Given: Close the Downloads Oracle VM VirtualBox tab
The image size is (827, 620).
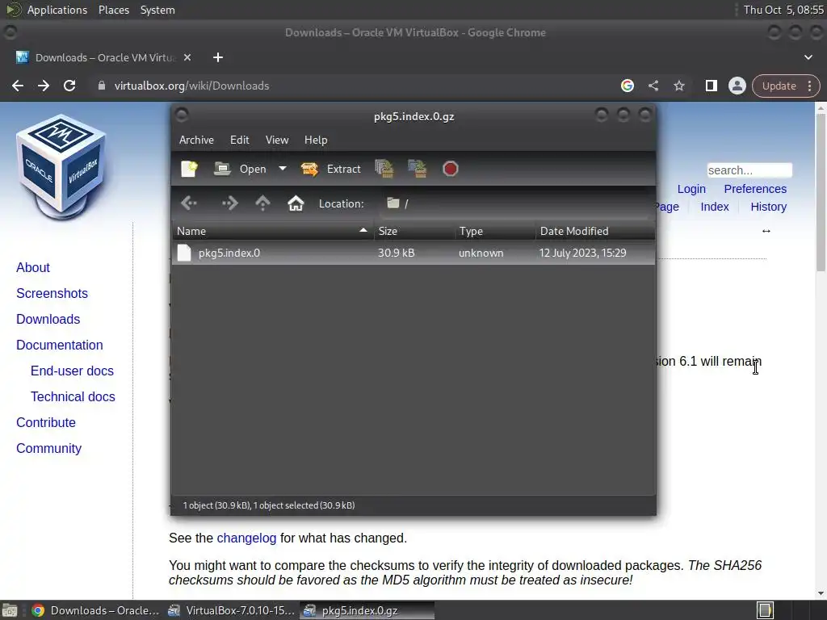Looking at the screenshot, I should click(x=187, y=57).
